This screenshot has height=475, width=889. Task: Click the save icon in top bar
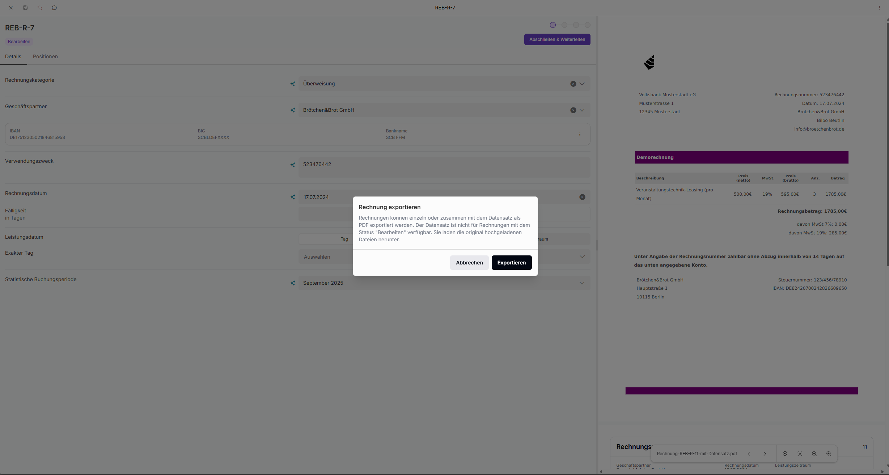click(25, 8)
